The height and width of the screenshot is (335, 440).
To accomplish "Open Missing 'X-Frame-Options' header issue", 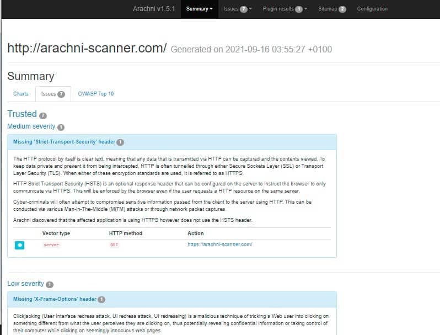I will coord(55,299).
